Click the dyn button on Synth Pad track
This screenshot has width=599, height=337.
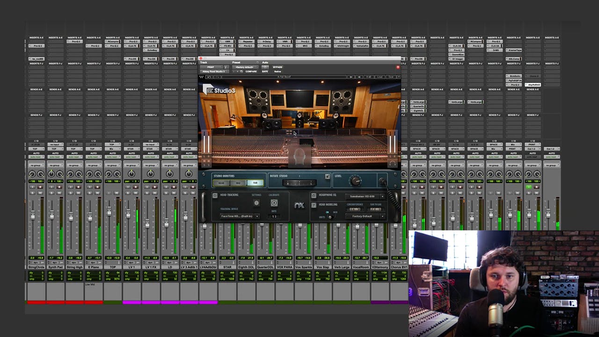pyautogui.click(x=55, y=263)
